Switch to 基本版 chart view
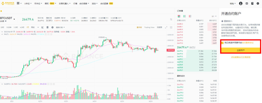The width and height of the screenshot is (262, 103). tap(139, 27)
